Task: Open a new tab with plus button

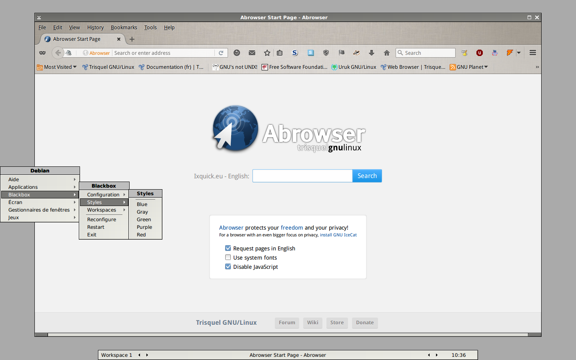Action: coord(132,39)
